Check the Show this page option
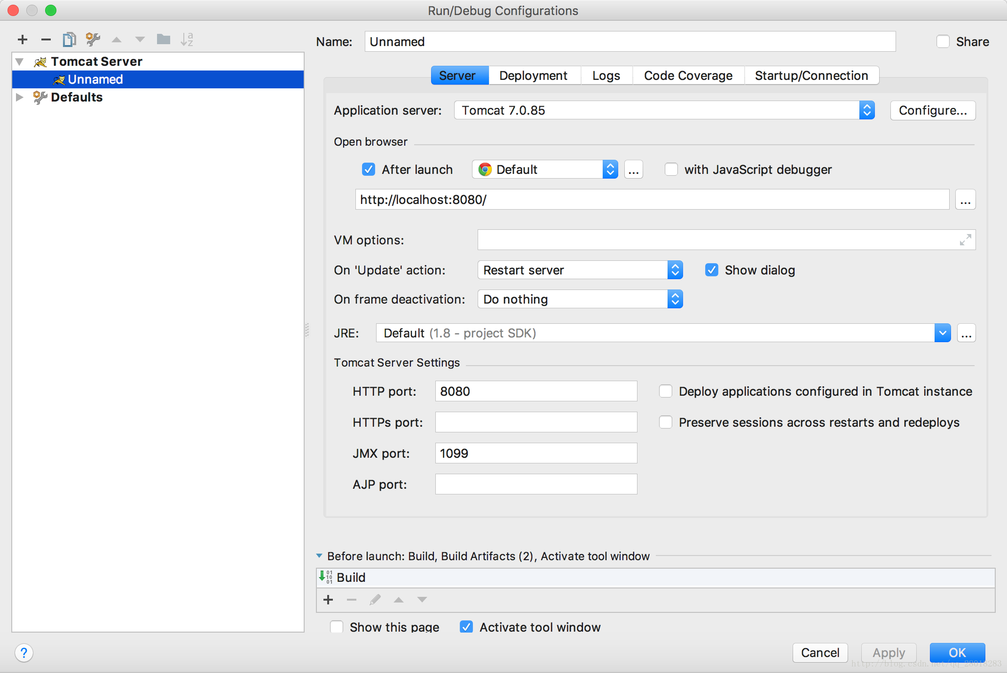 click(x=337, y=627)
